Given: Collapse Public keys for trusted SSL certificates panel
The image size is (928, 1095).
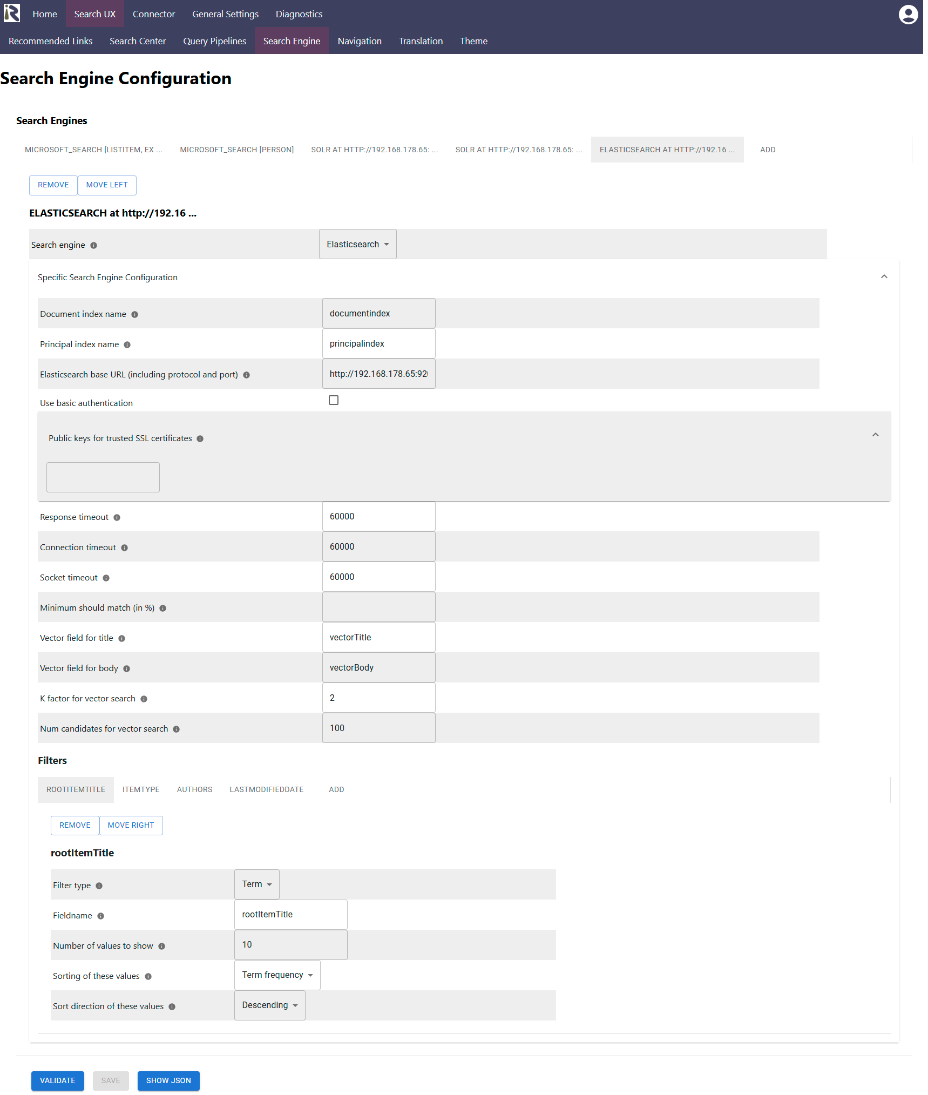Looking at the screenshot, I should (x=876, y=435).
